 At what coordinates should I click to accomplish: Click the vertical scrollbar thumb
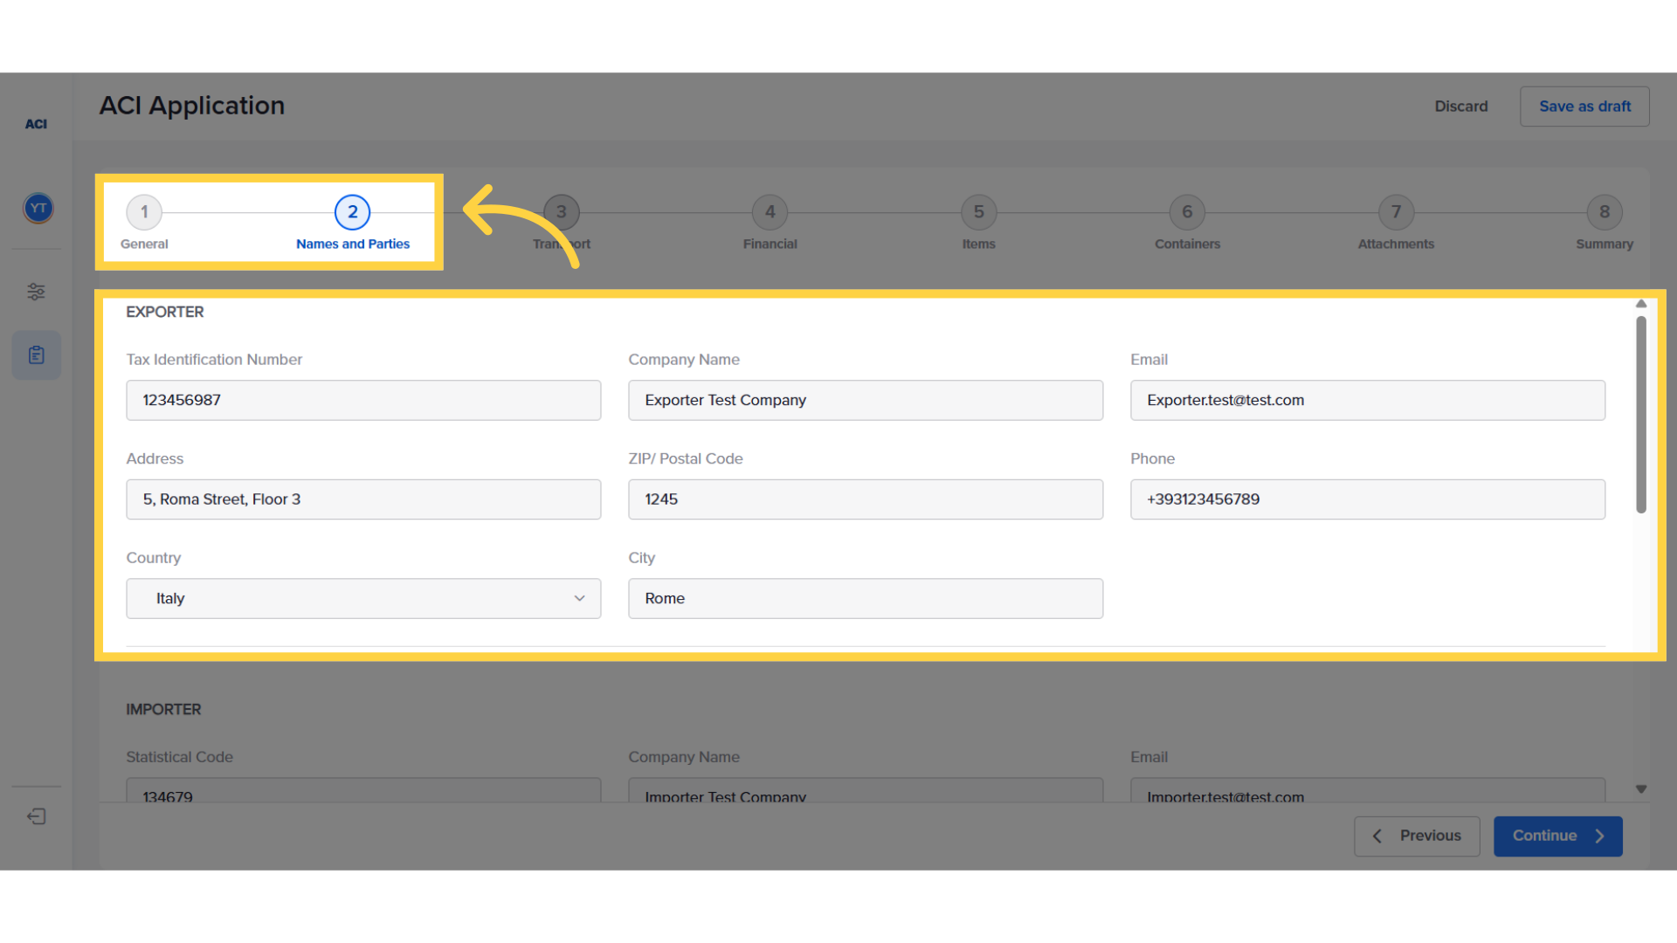(x=1641, y=415)
